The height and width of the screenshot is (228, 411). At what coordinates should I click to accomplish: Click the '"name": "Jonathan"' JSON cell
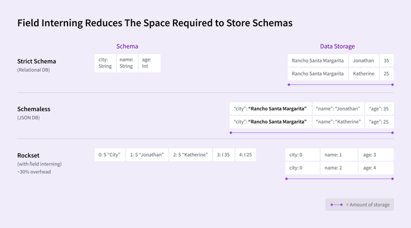tap(338, 108)
